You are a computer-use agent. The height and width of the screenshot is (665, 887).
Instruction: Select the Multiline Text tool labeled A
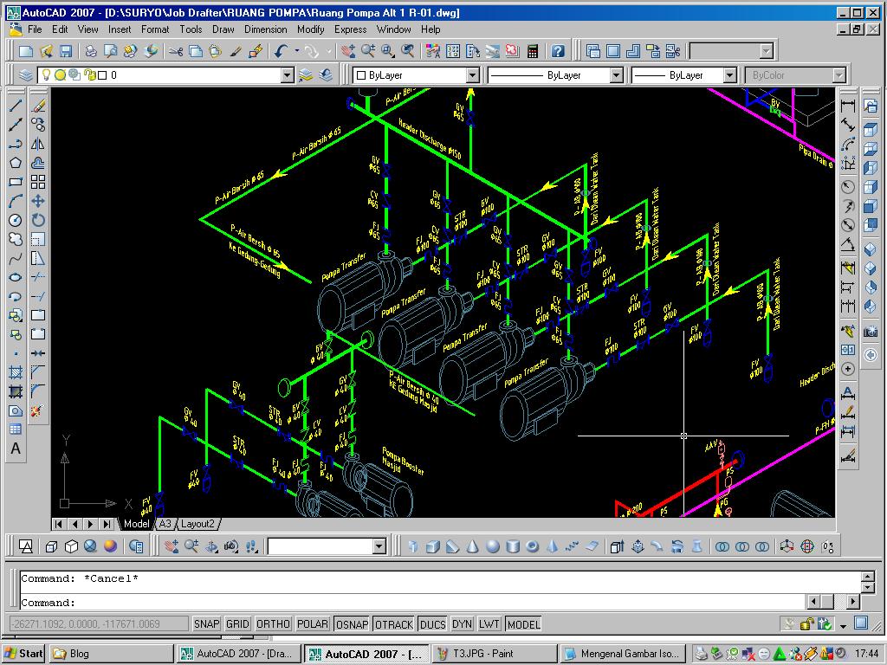click(14, 449)
